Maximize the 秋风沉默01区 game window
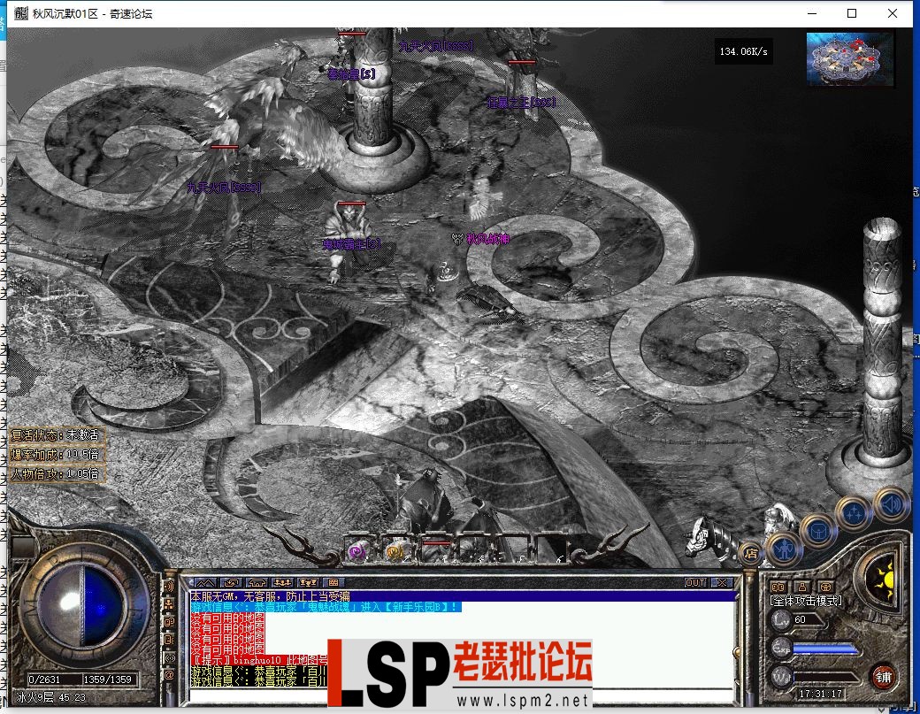Viewport: 920px width, 714px height. (852, 13)
